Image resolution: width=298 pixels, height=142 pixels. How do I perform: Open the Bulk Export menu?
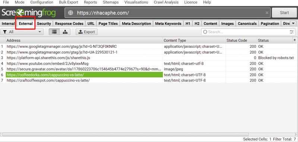click(x=68, y=2)
